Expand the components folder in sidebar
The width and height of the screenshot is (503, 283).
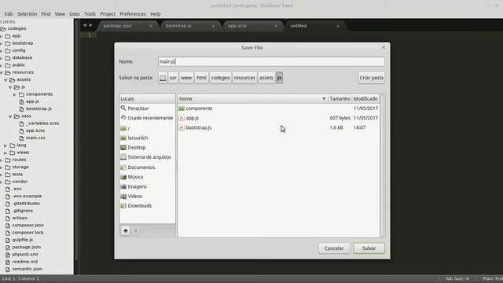pos(14,94)
